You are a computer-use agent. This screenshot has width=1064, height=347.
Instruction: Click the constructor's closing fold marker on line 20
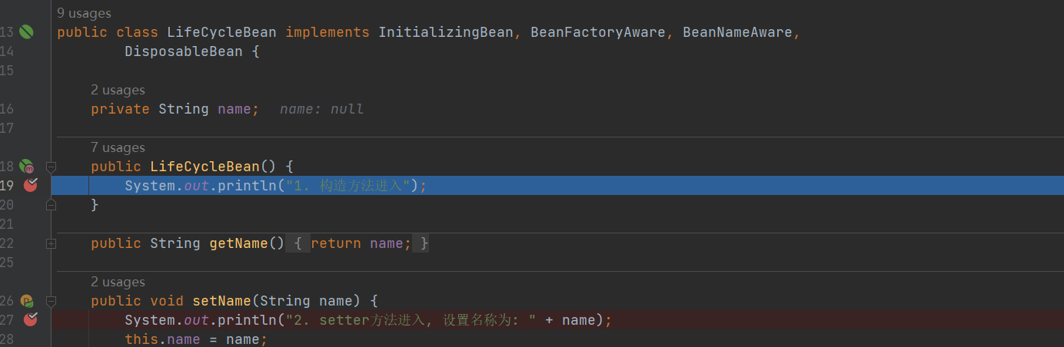tap(51, 205)
